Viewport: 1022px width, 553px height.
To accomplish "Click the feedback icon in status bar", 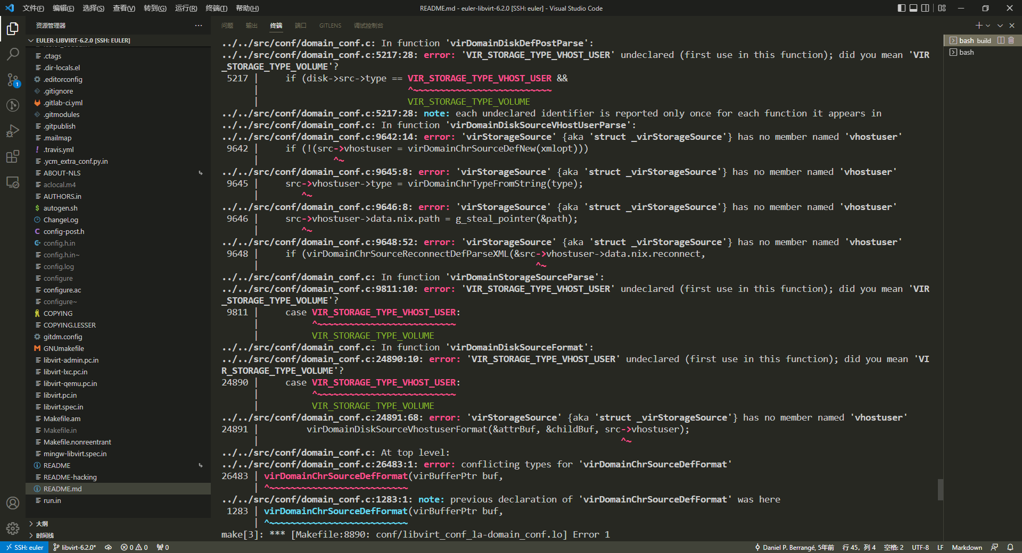I will [x=994, y=547].
